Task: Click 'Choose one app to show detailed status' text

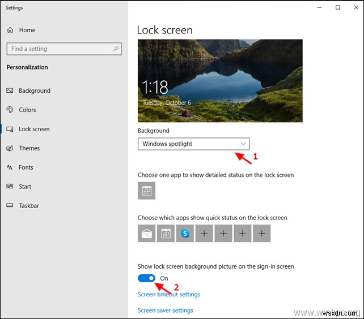Action: (215, 175)
